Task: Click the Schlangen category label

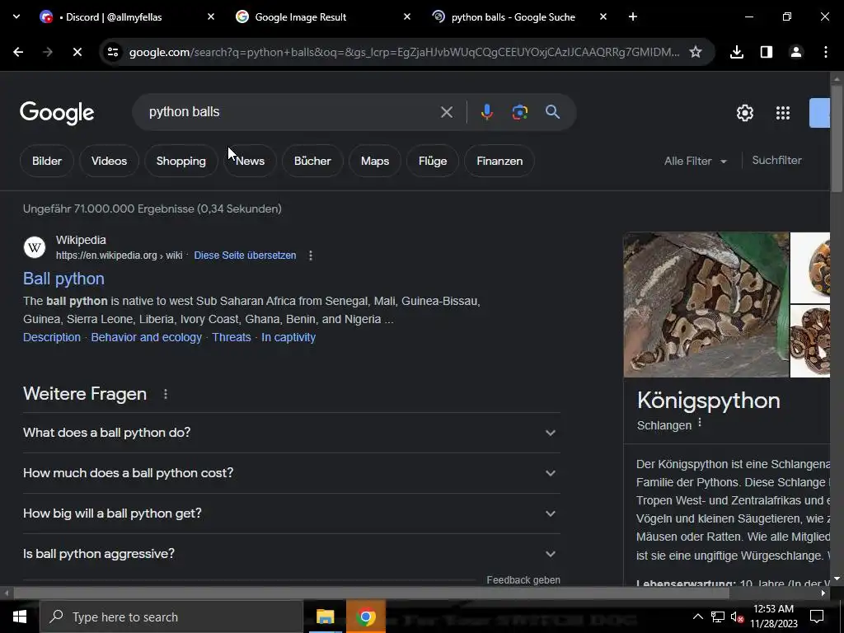Action: (664, 425)
